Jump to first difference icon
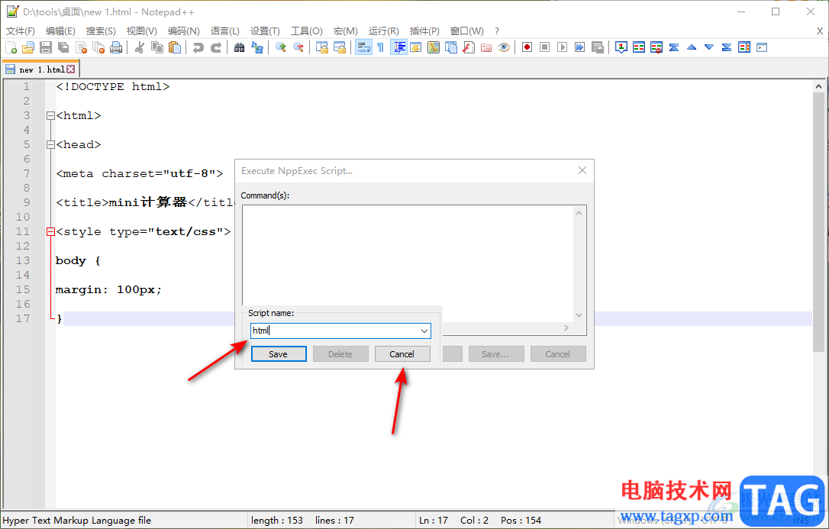Screen dimensions: 829x529 point(673,47)
